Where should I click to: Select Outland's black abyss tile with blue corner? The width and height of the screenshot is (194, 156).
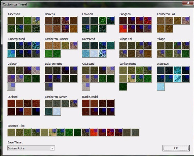36,112
